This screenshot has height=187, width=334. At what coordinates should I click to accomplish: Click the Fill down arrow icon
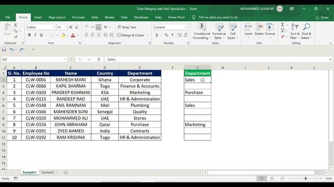coord(283,31)
